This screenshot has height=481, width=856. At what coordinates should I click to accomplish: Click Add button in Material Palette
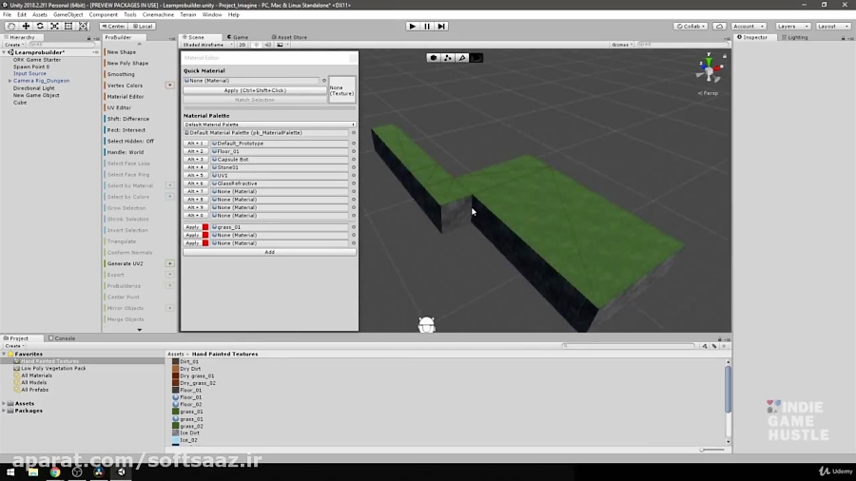tap(270, 253)
